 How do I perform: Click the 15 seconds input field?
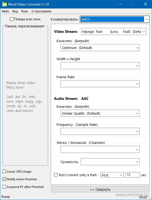point(132,175)
